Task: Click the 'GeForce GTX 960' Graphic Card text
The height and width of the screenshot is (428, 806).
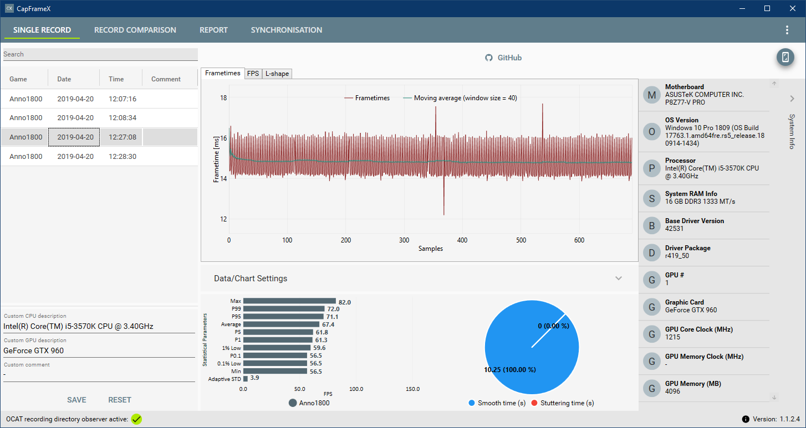Action: point(691,310)
